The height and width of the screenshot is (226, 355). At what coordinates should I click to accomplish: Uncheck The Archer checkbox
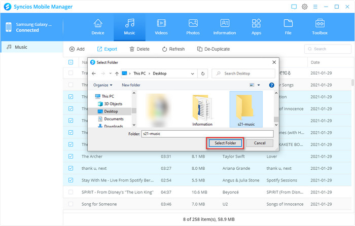[70, 156]
